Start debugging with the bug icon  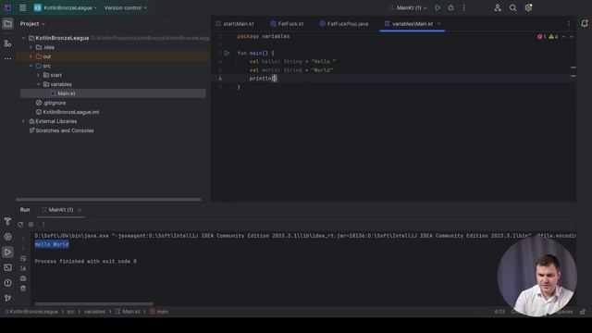450,7
